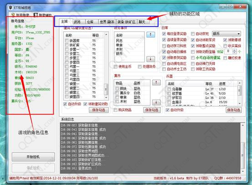Move government affairs item up with arrow
The height and width of the screenshot is (185, 252).
[x=150, y=35]
